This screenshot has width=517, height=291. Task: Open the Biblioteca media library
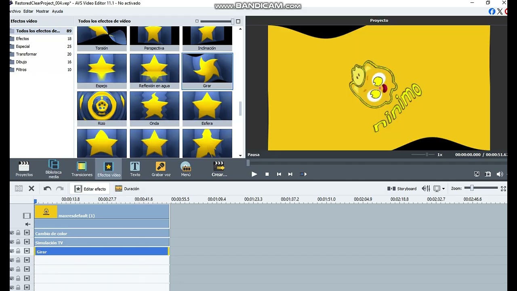(53, 169)
